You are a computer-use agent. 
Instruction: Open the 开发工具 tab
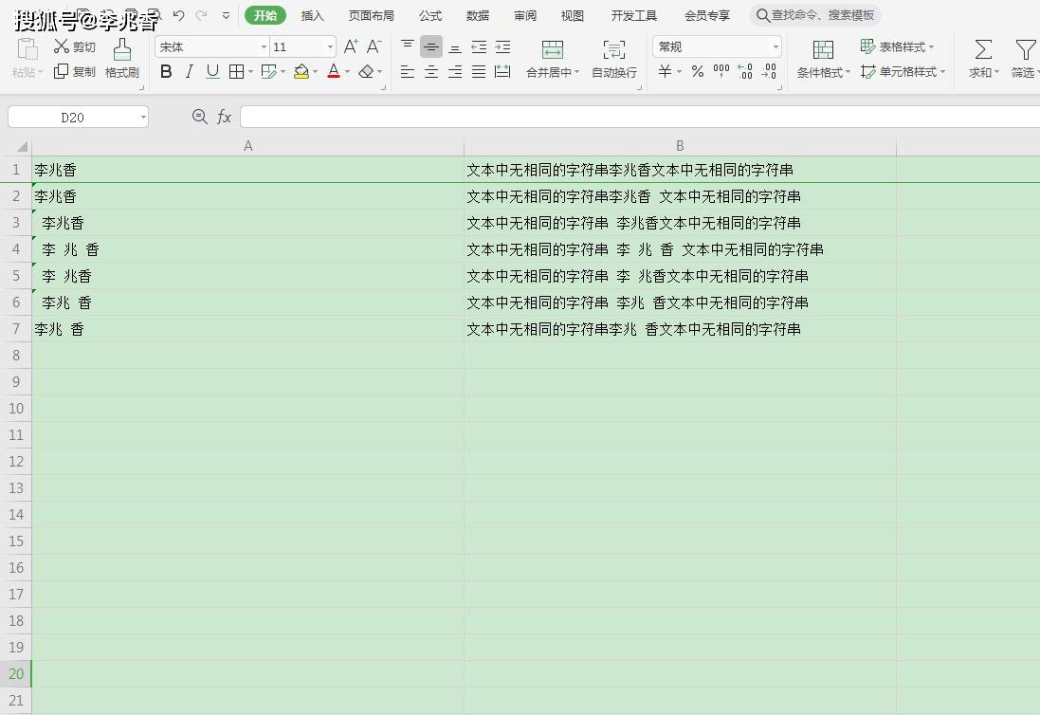[634, 15]
